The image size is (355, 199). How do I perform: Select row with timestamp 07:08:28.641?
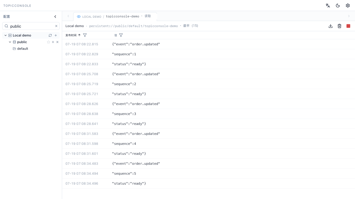pyautogui.click(x=209, y=124)
